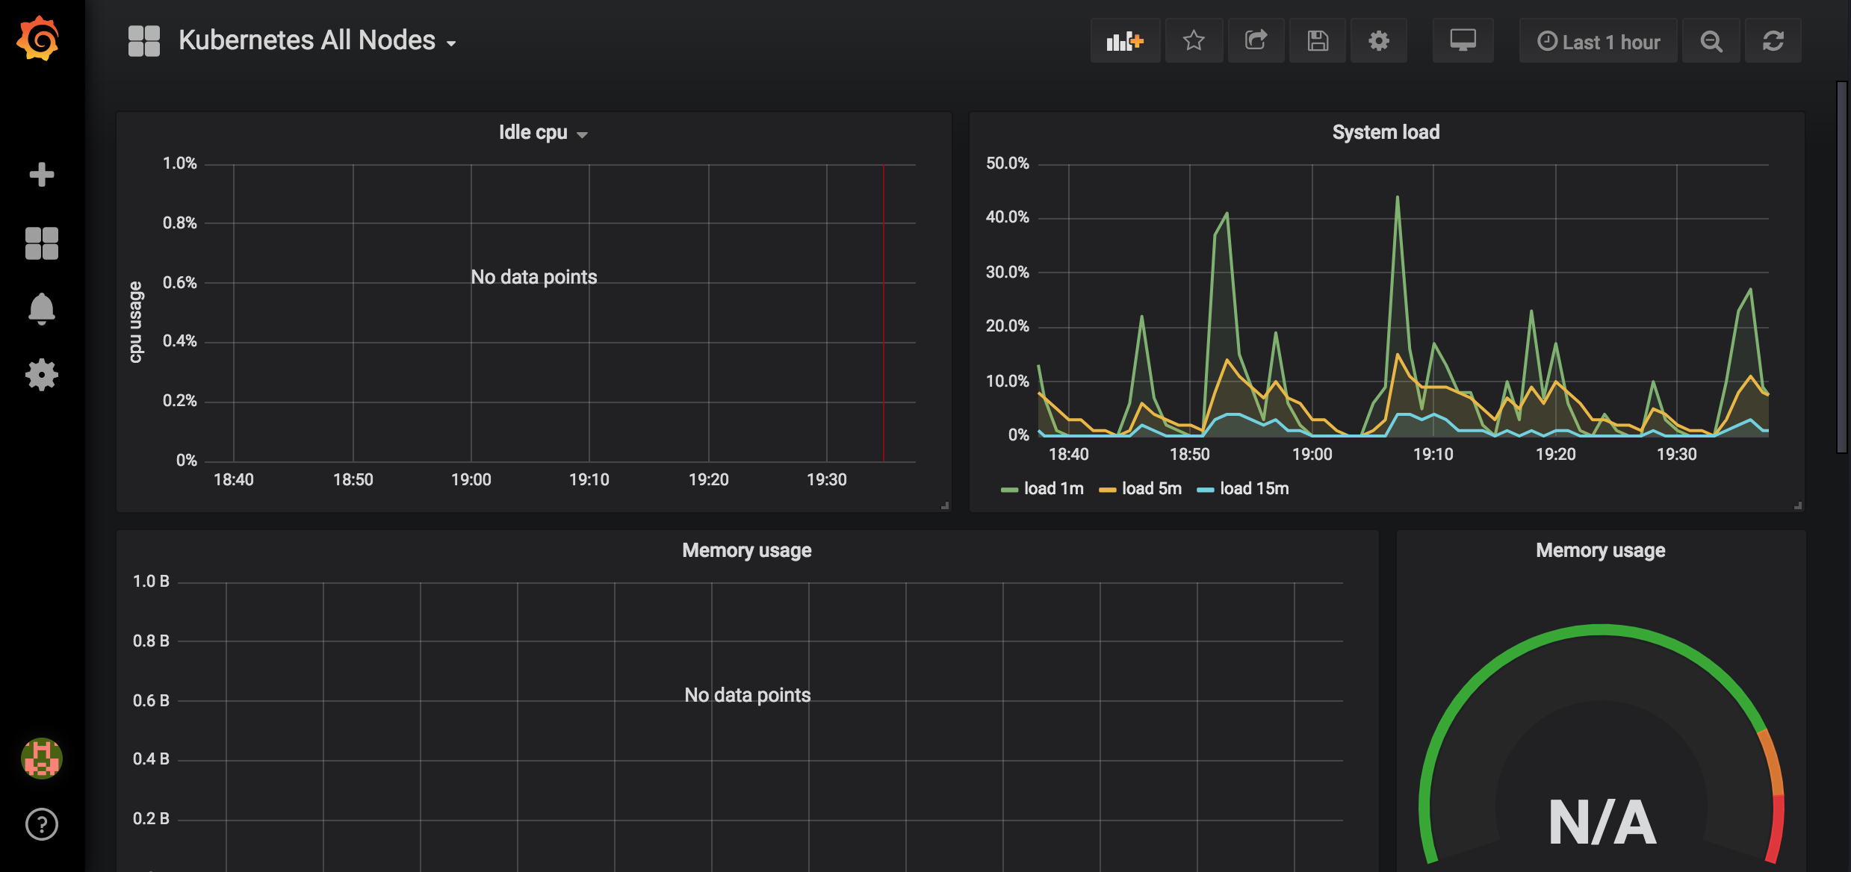Open the Create menu via the plus icon

tap(41, 174)
